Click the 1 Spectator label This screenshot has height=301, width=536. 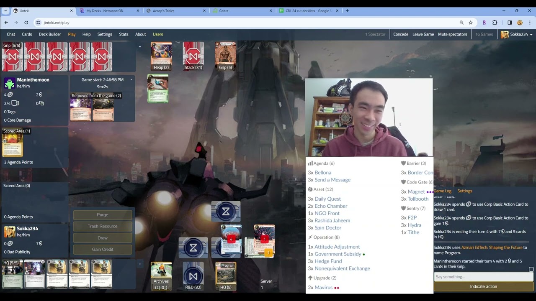(x=375, y=34)
